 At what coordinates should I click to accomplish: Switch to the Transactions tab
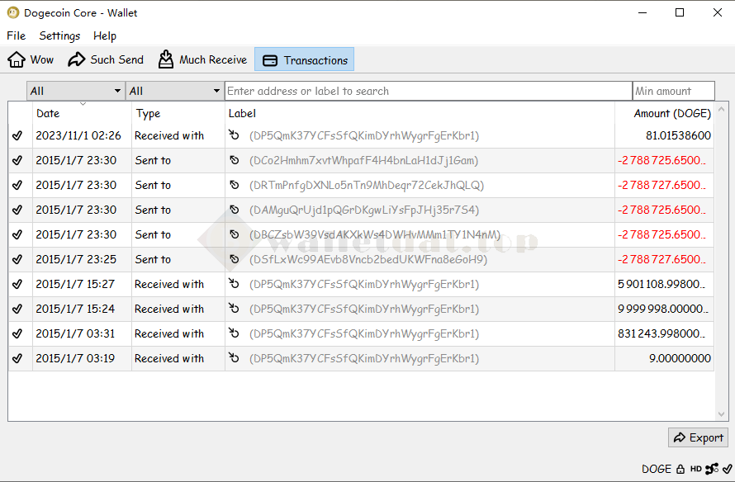click(305, 59)
